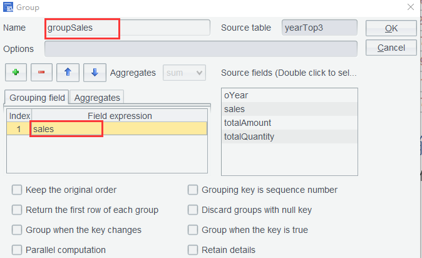Open the Aggregates sum dropdown
Viewport: 422px width, 258px height.
(x=184, y=73)
